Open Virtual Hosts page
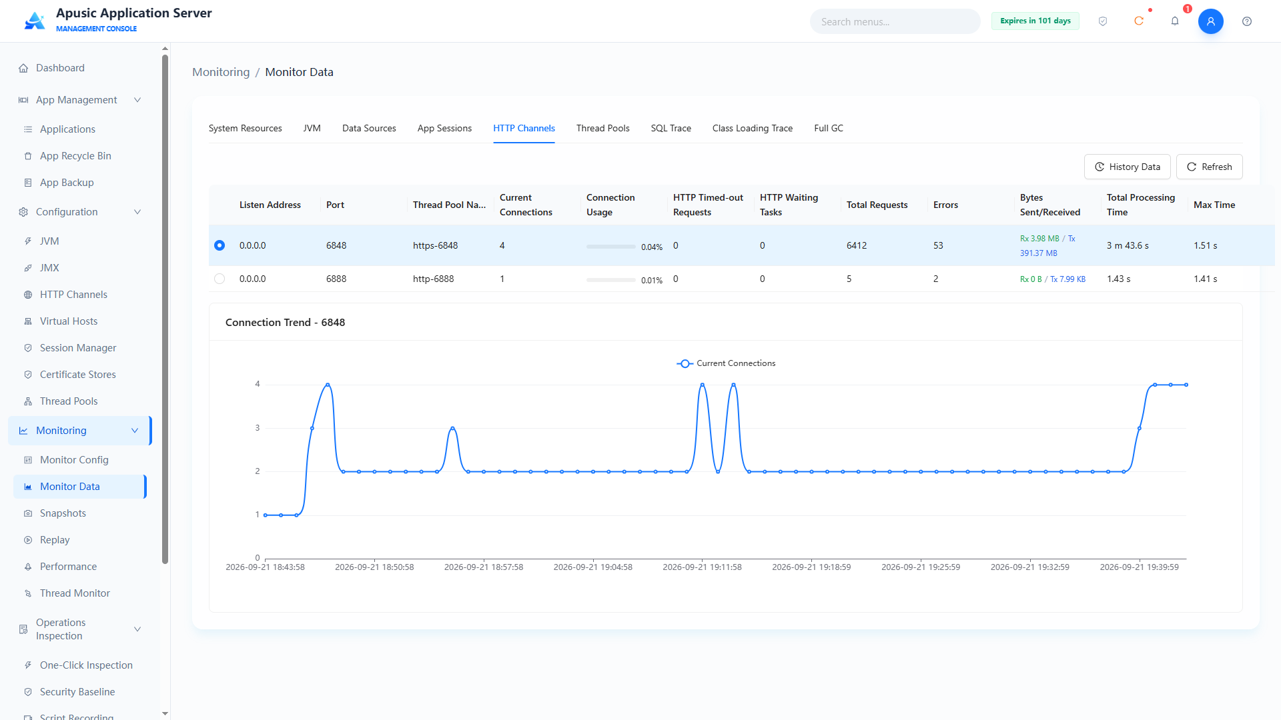This screenshot has width=1281, height=720. [80, 321]
